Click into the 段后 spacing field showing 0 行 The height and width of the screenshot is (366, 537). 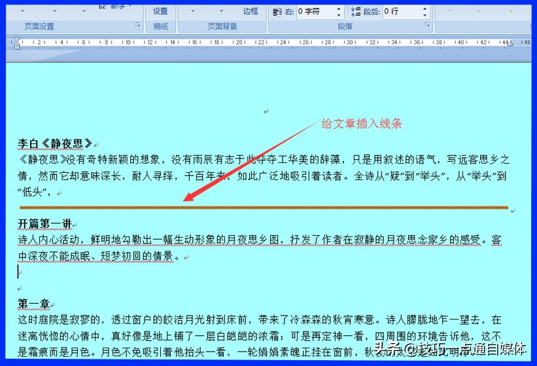click(x=402, y=12)
